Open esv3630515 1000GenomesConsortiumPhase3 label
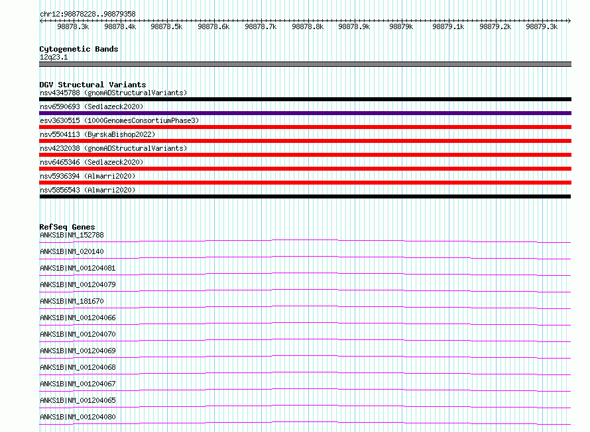 pos(119,120)
